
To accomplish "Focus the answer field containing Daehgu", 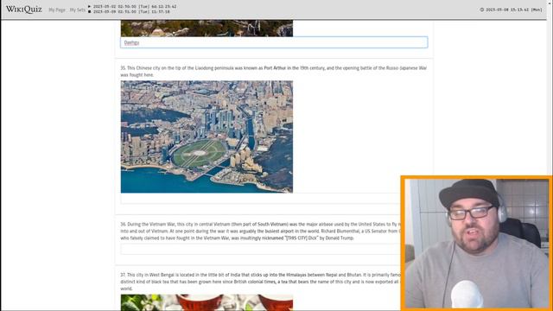I will click(x=274, y=42).
